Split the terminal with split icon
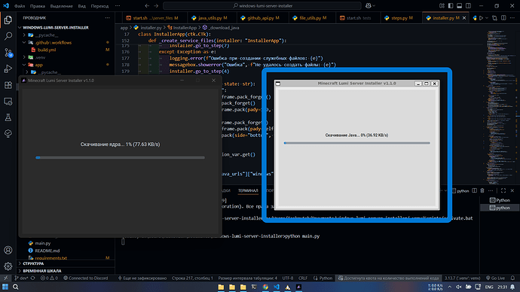Image resolution: width=520 pixels, height=292 pixels. (x=475, y=190)
